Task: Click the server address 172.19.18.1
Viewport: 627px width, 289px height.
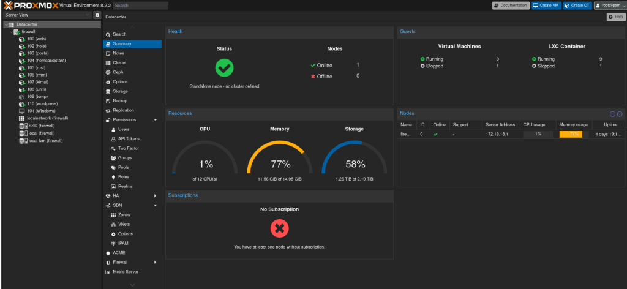Action: (496, 134)
